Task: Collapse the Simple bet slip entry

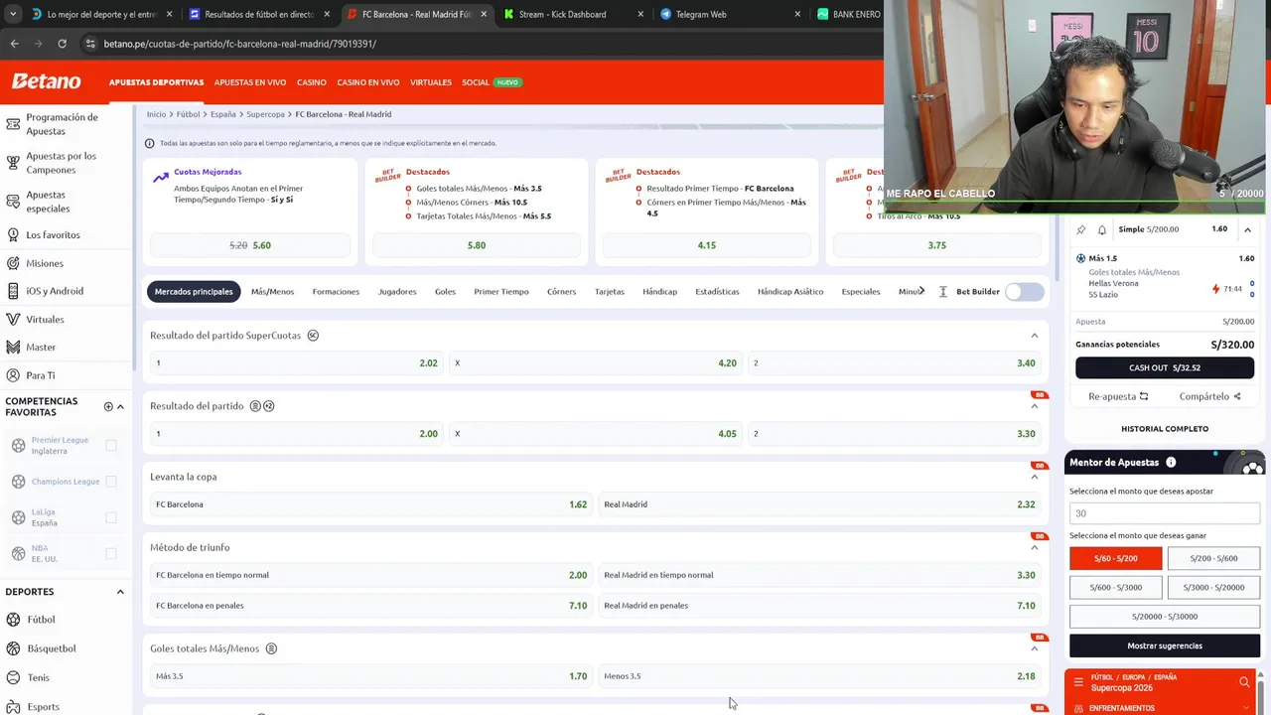Action: 1247,229
